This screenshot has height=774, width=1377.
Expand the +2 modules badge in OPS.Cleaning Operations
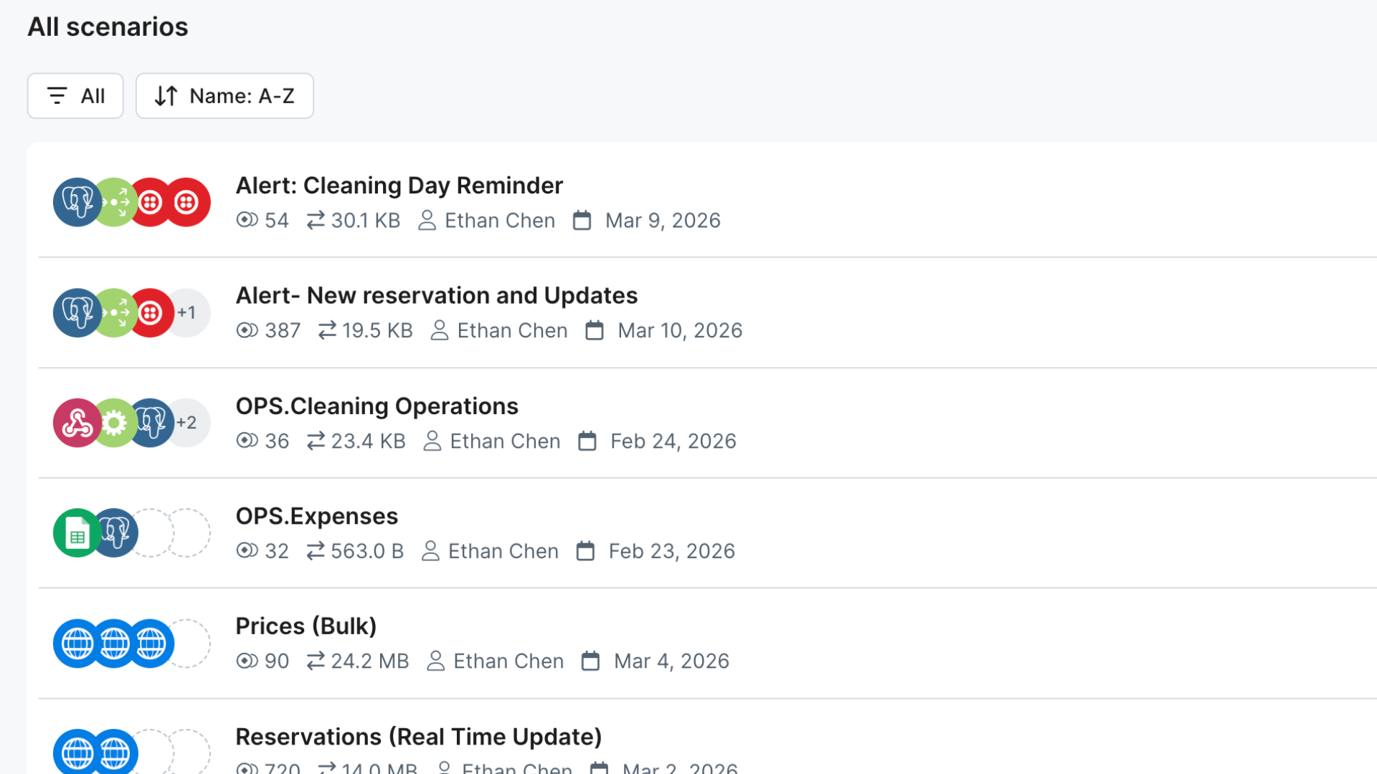(x=187, y=423)
